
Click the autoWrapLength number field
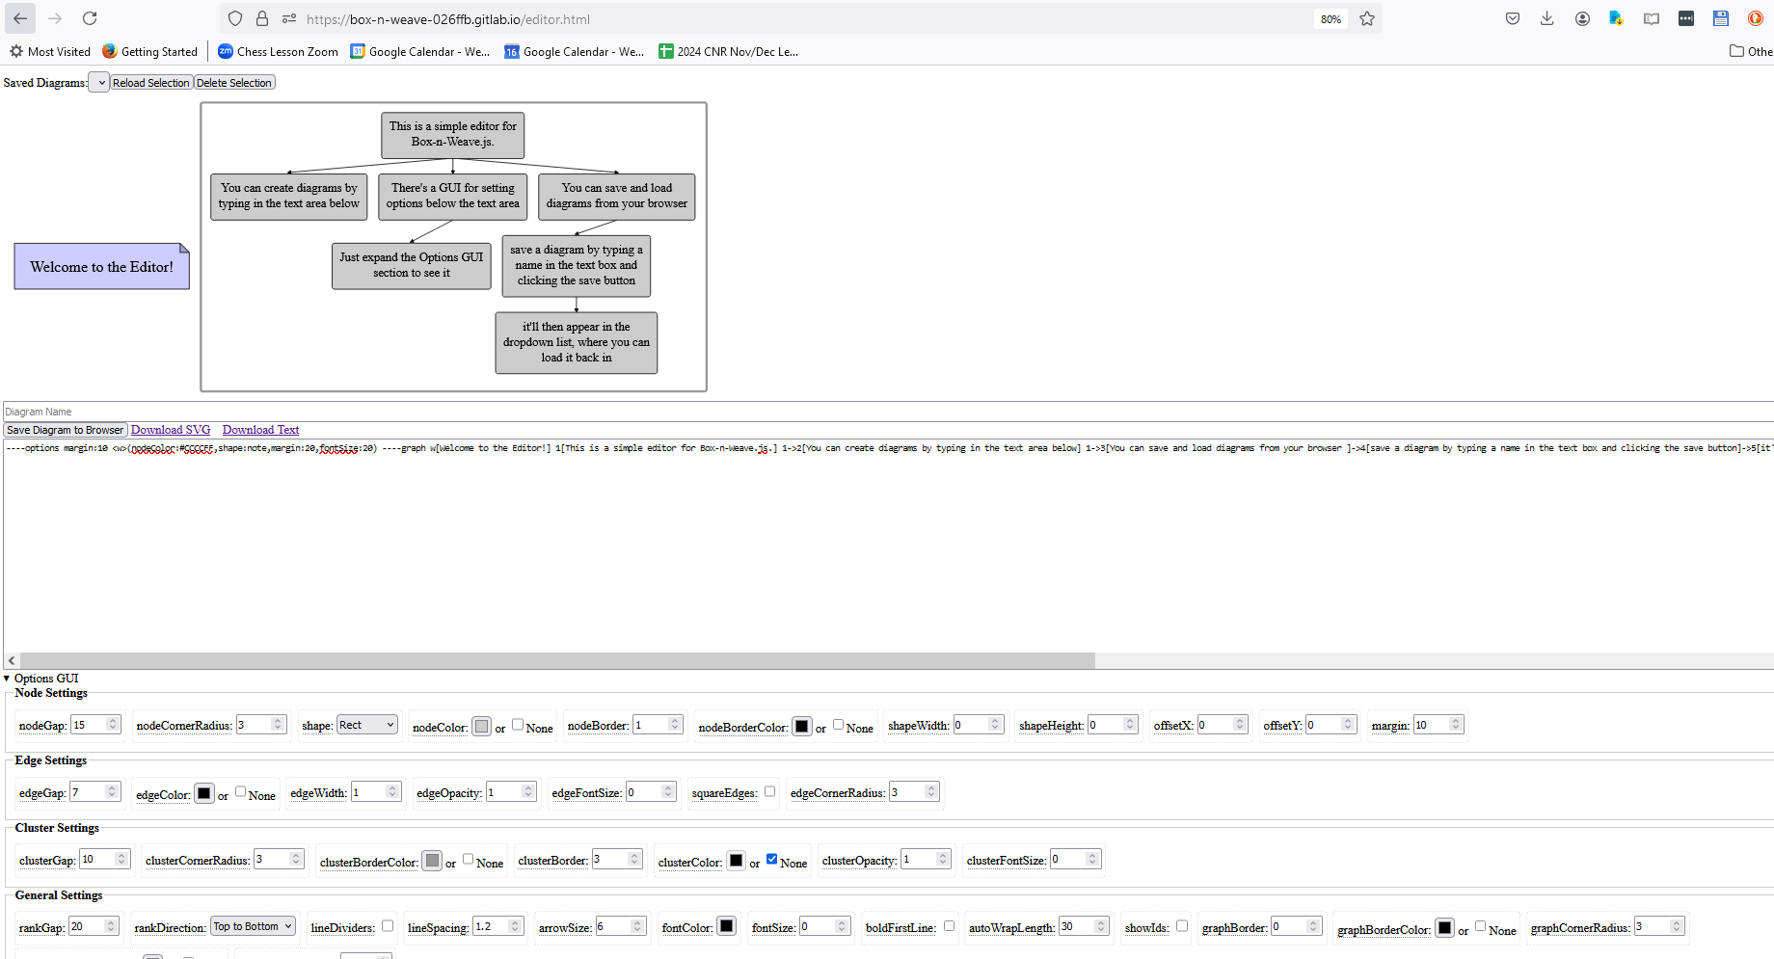(1084, 926)
